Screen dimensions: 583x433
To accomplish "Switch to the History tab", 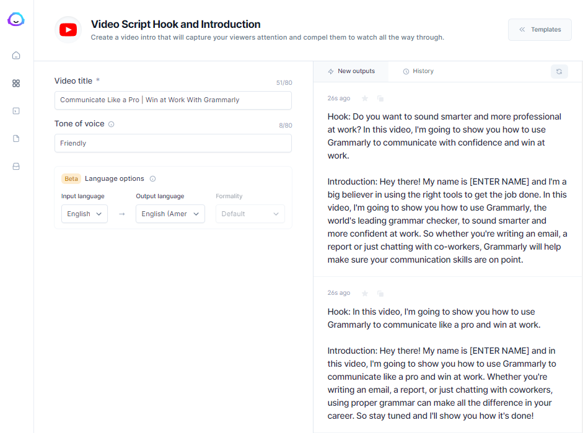I will tap(418, 71).
